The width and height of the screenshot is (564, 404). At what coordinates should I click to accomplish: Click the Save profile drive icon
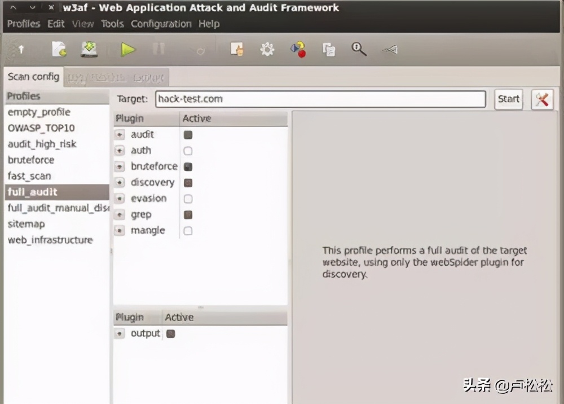(89, 50)
